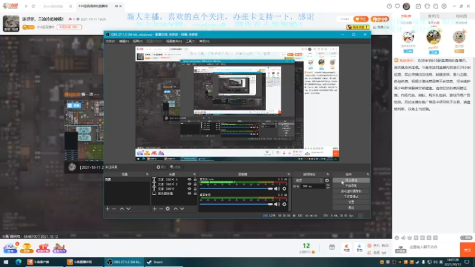
Task: Remove the selected scene in OBS
Action: pos(114,209)
